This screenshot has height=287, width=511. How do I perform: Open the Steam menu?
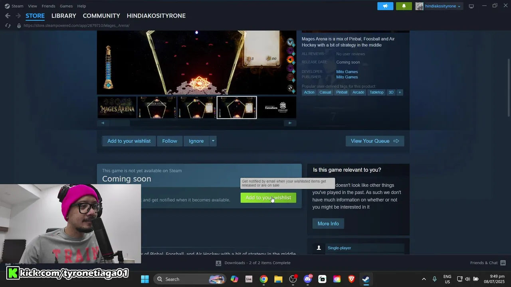(14, 6)
